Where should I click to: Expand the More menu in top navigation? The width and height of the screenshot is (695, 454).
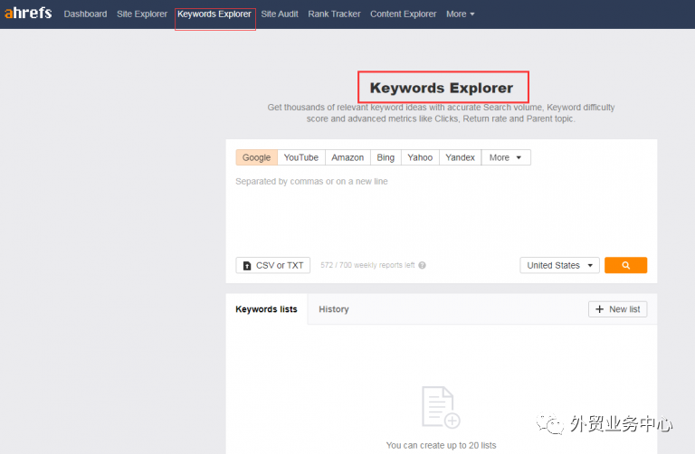(x=460, y=14)
